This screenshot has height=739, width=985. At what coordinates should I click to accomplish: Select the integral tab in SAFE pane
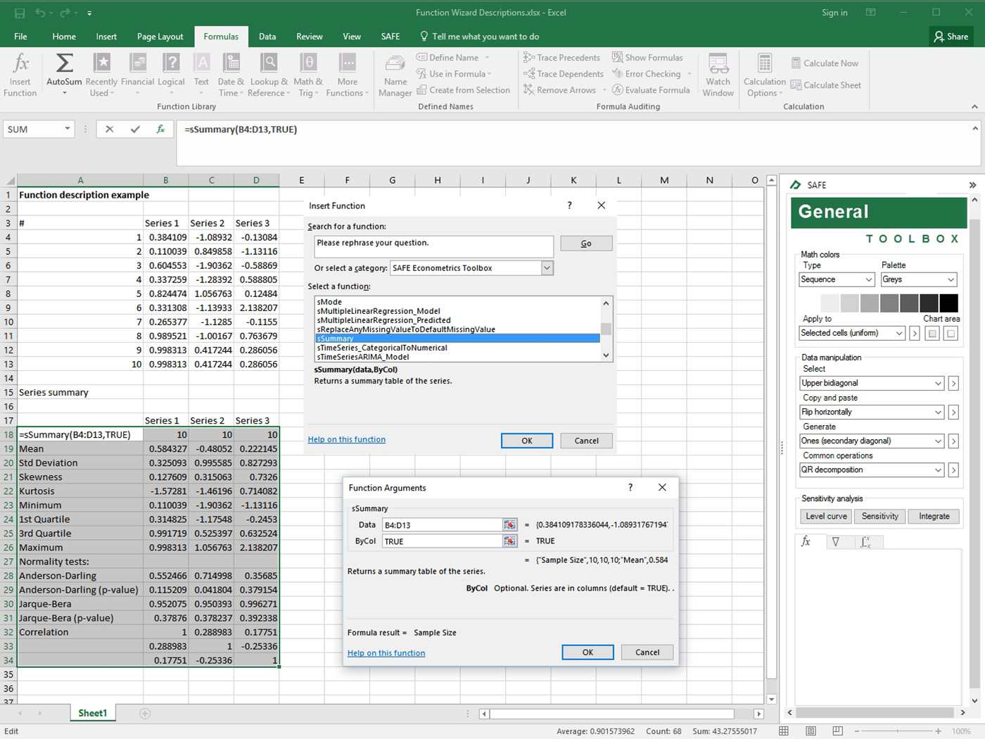click(x=866, y=541)
